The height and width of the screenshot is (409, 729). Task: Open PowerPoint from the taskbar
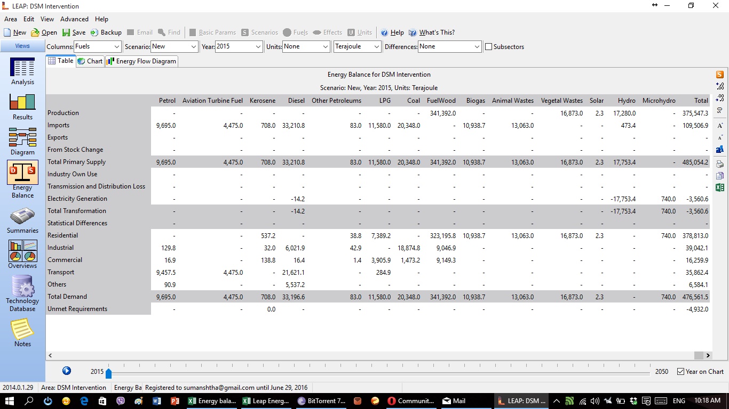175,401
